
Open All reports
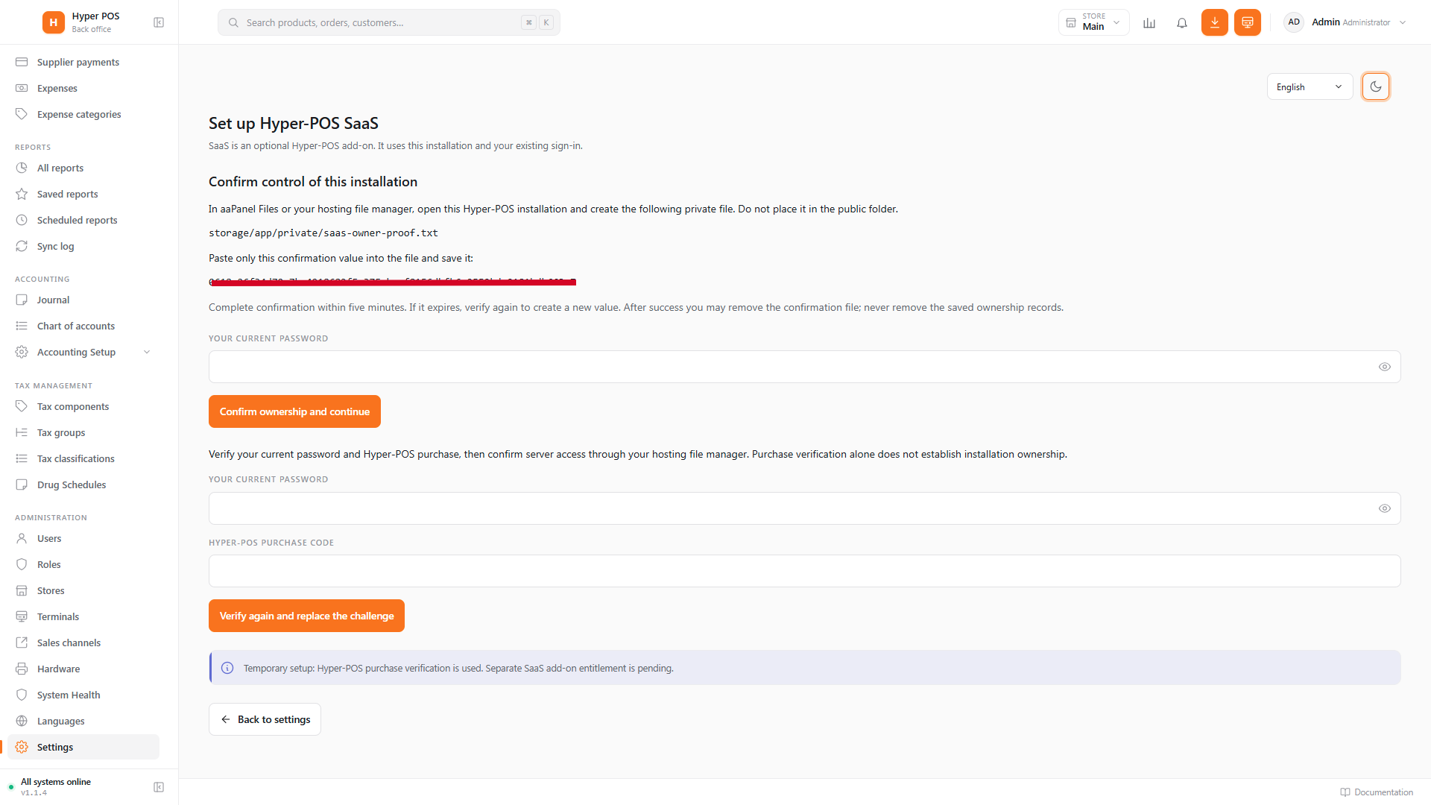(x=83, y=168)
